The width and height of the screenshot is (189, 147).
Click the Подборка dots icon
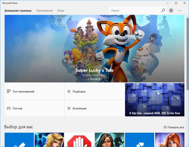(x=69, y=91)
